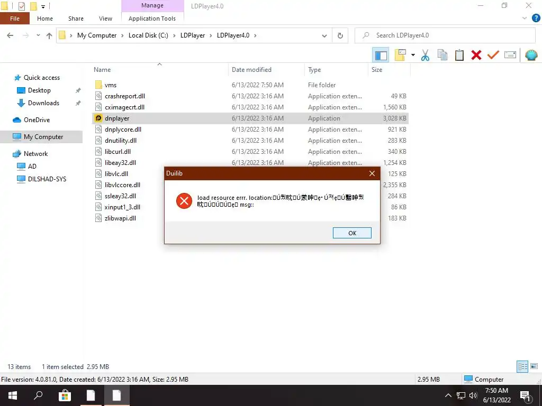Viewport: 542px width, 406px height.
Task: Click the Manage contextual tab
Action: coord(152,5)
